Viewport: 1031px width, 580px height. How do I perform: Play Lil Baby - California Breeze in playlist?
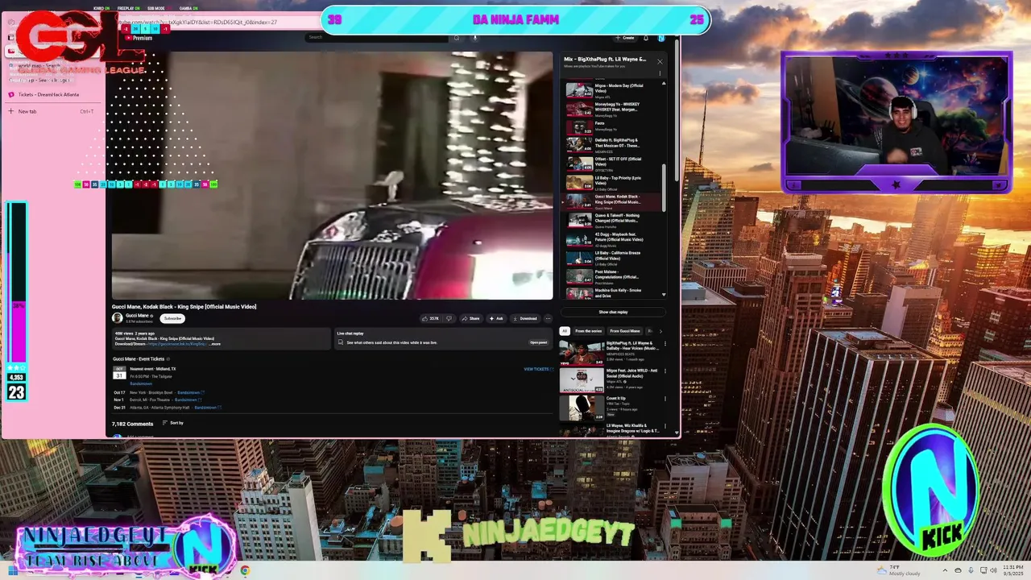[613, 258]
